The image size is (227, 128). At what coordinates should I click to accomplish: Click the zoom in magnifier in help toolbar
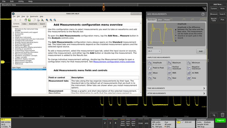[47, 20]
